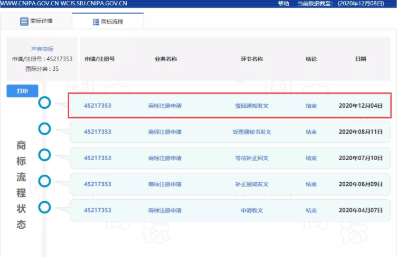Click 结束 in the 2020年07月10日 row

click(x=311, y=158)
